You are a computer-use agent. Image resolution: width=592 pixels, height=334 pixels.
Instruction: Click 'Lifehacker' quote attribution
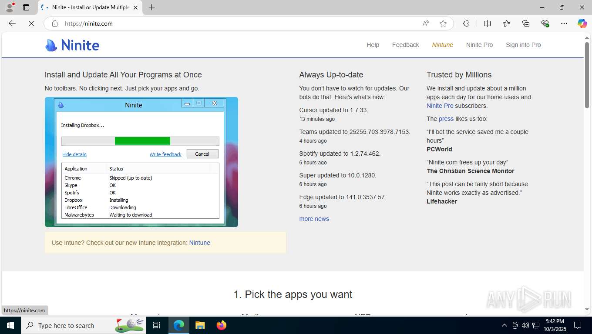point(442,201)
